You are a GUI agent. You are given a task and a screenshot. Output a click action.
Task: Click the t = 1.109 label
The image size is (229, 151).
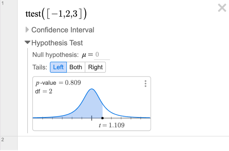(112, 125)
